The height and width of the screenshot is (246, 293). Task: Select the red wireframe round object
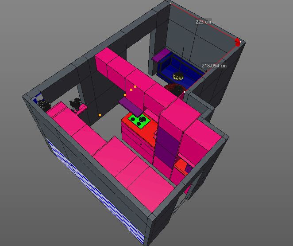tap(174, 89)
